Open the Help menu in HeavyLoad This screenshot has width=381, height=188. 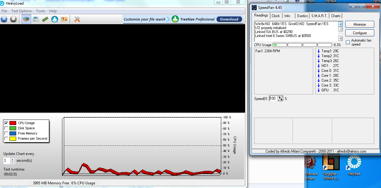53,11
